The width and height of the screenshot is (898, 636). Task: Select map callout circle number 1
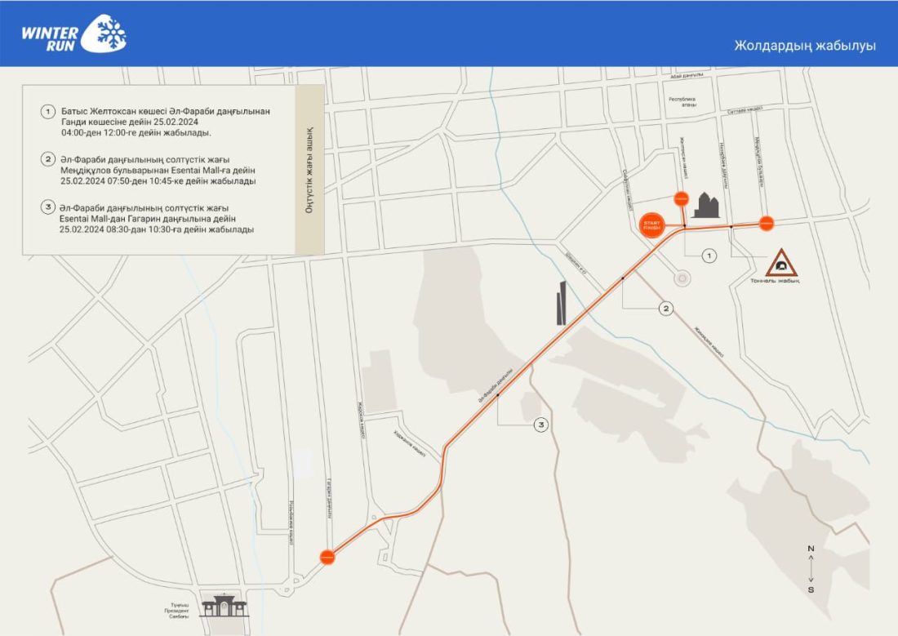709,256
